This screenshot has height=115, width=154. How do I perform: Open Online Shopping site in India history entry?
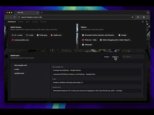(x=116, y=40)
